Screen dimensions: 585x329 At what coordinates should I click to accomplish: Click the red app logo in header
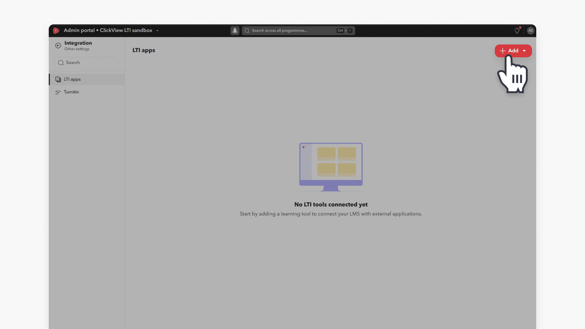[x=56, y=30]
